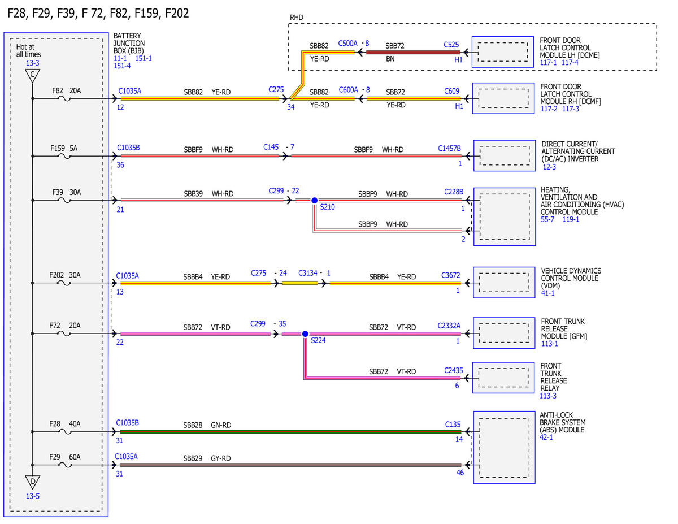Select inline connector C3134
This screenshot has height=524, width=678.
(x=308, y=273)
